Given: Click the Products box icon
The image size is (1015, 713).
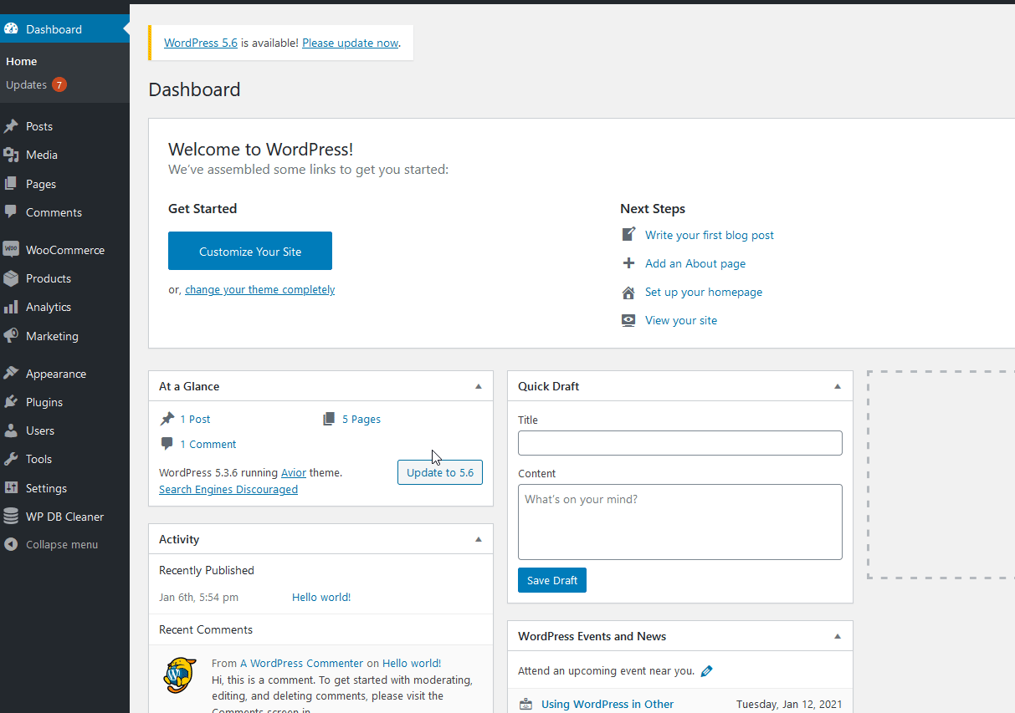Looking at the screenshot, I should [x=11, y=278].
